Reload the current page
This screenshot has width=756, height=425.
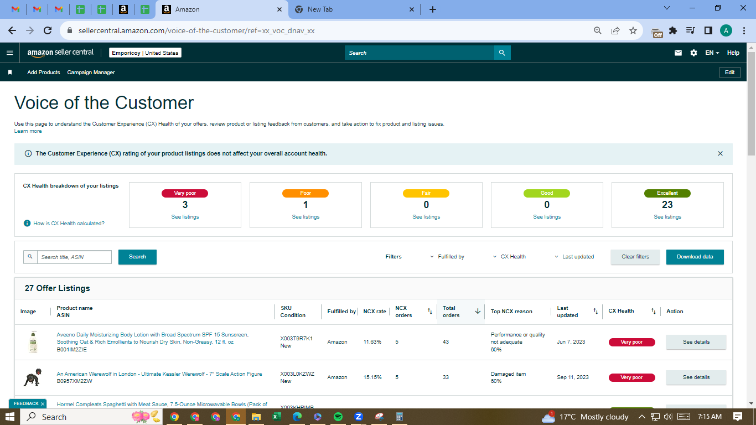[48, 31]
